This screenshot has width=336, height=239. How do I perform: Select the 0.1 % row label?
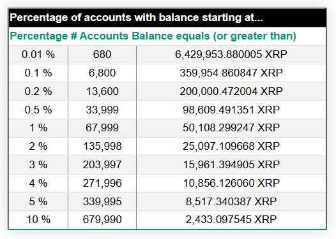[38, 73]
